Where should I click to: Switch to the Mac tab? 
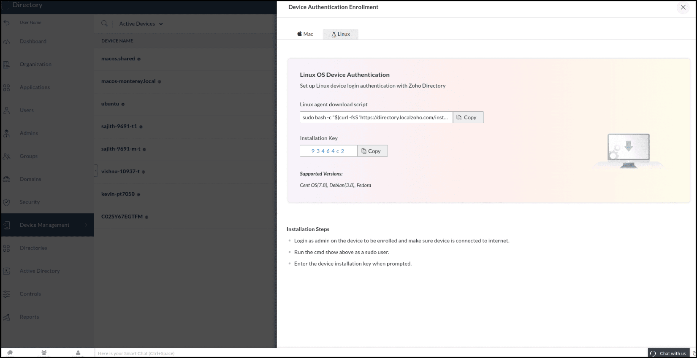click(305, 34)
